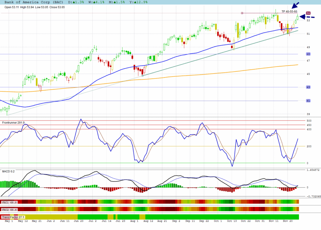Click the FXC2 68.6 heatmap label

(9, 209)
